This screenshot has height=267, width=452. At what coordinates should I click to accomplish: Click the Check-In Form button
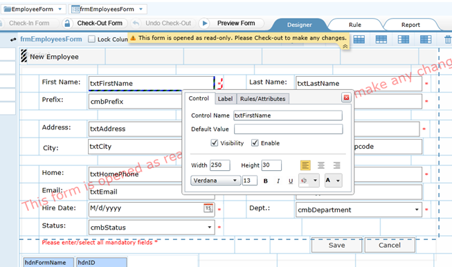29,24
